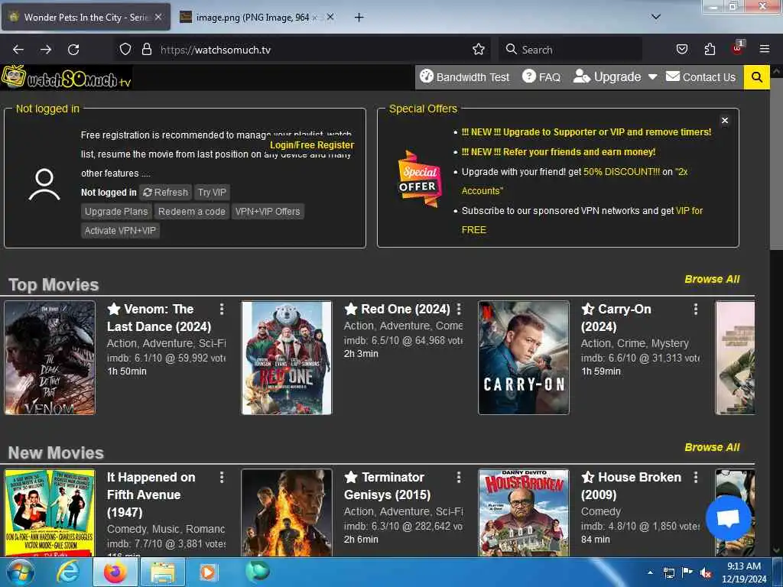This screenshot has height=587, width=783.
Task: Open the Red One three-dot menu
Action: [459, 309]
